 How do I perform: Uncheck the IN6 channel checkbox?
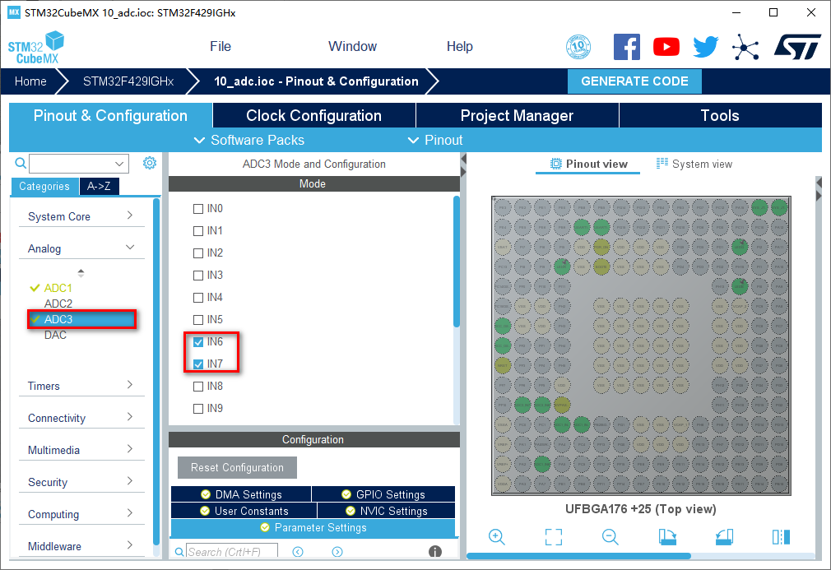tap(198, 342)
